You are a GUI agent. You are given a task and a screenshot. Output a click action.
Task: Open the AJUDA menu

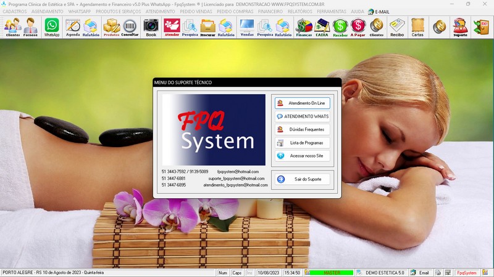click(358, 11)
